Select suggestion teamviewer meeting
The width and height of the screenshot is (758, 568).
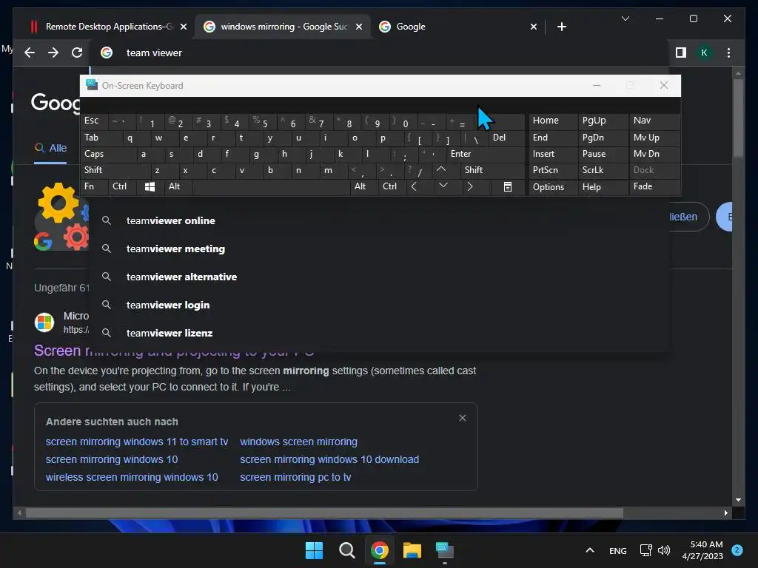tap(378, 248)
